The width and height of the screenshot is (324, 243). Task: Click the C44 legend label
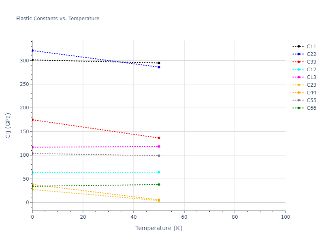(x=311, y=93)
